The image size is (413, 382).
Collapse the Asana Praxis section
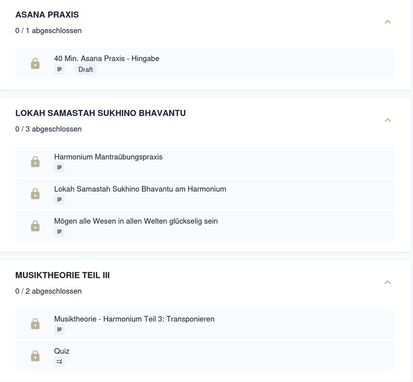click(x=388, y=22)
